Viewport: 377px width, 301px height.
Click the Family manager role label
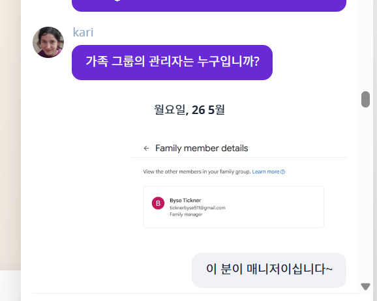[186, 214]
